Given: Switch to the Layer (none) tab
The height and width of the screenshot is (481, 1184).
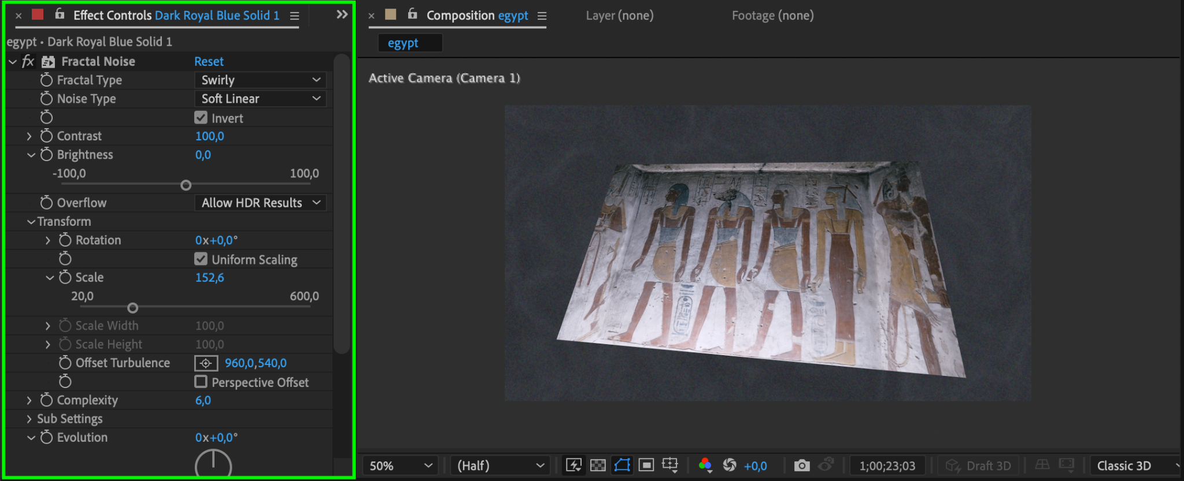Looking at the screenshot, I should (619, 16).
